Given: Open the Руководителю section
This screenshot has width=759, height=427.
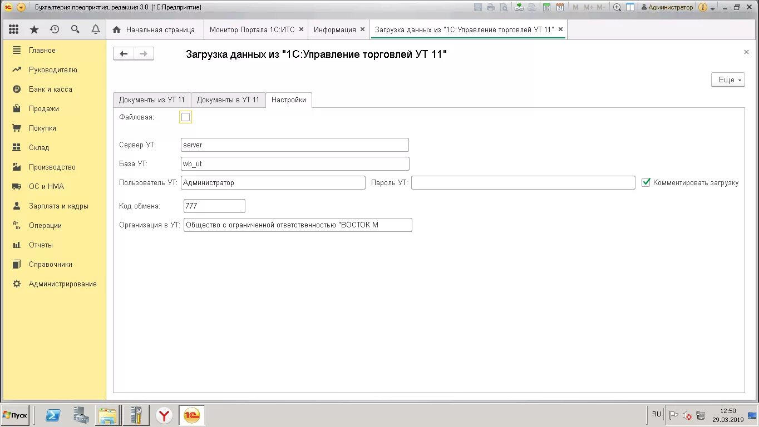Looking at the screenshot, I should (x=54, y=69).
